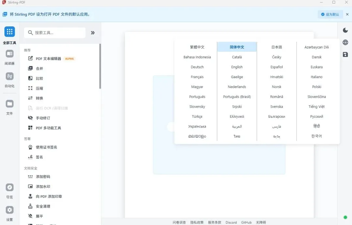Select Bahasa Indonesia language

[x=197, y=57]
